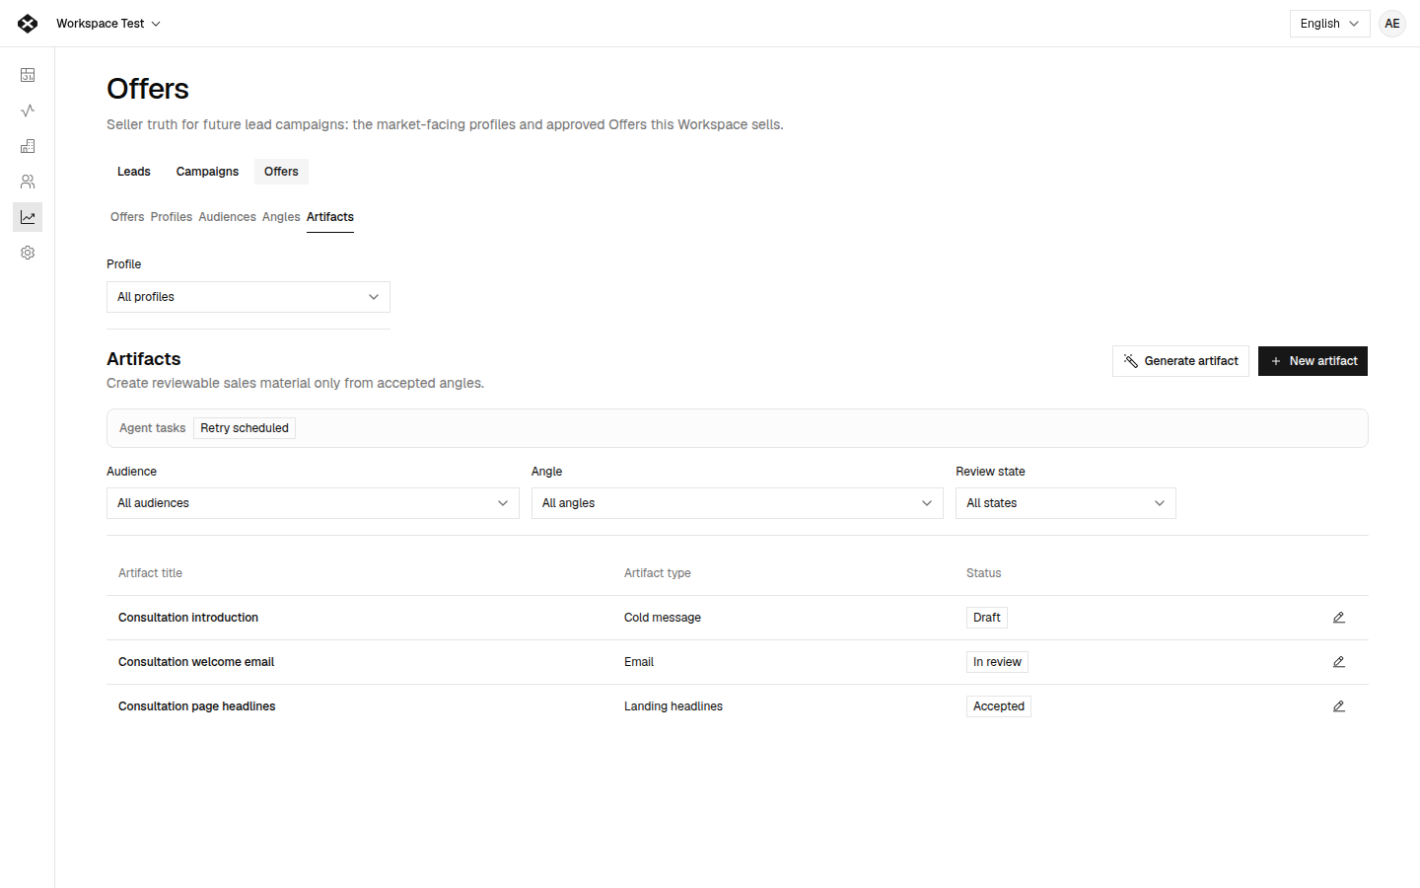Click the Artifact title column header

150,573
